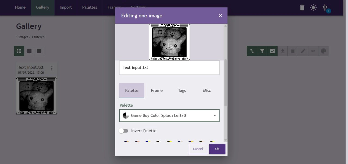Image resolution: width=348 pixels, height=164 pixels.
Task: Switch to the Tags tab
Action: click(182, 91)
